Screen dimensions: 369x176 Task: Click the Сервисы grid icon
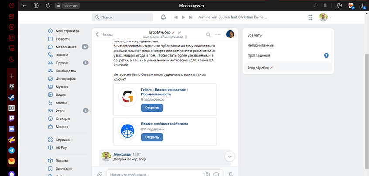pos(50,140)
